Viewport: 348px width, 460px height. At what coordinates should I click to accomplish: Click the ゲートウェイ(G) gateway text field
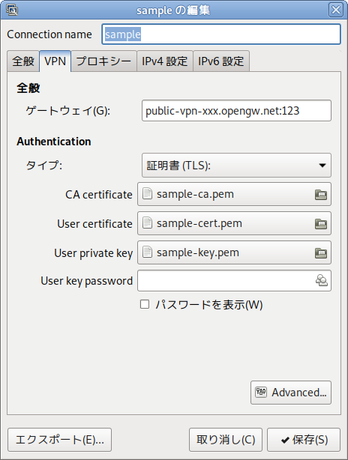click(x=236, y=111)
